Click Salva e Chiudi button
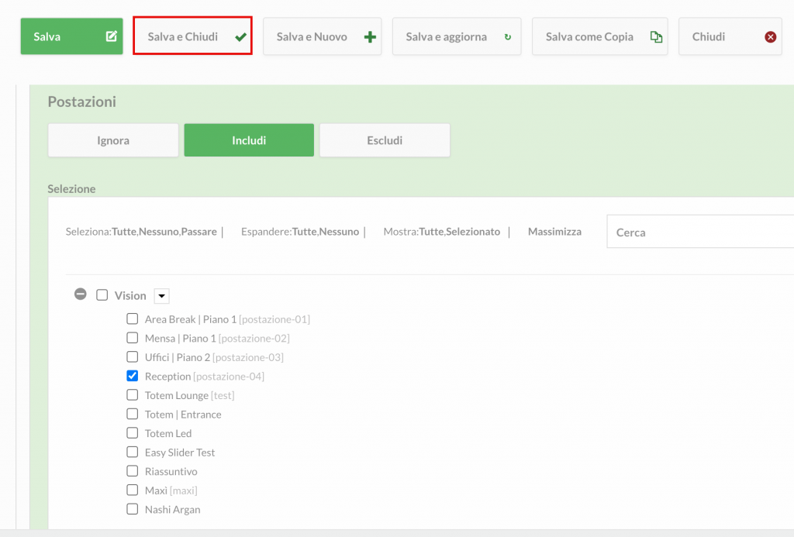The image size is (794, 537). 192,36
